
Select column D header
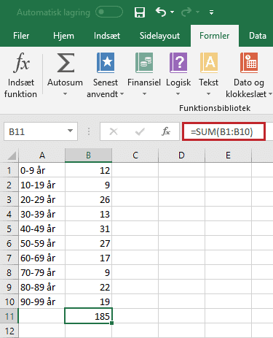pyautogui.click(x=181, y=155)
